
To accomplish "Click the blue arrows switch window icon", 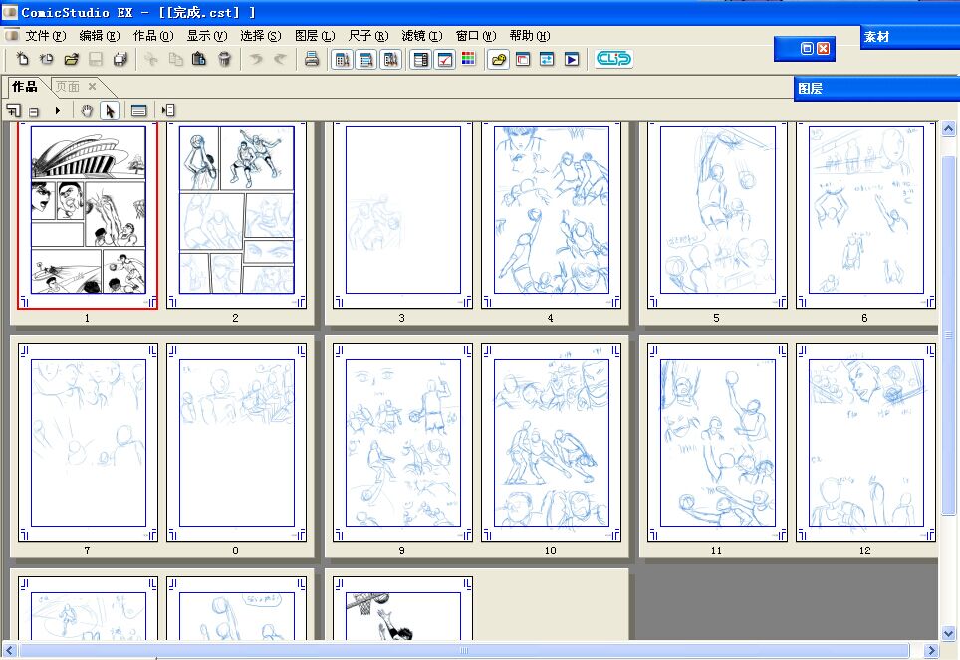I will click(x=547, y=59).
